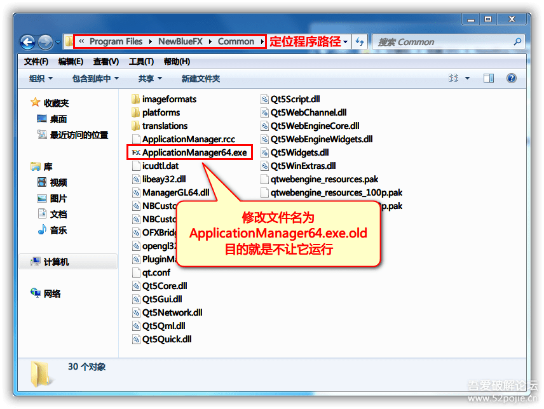Image resolution: width=544 pixels, height=409 pixels.
Task: Expand the 包含到库中 dropdown
Action: (x=95, y=79)
